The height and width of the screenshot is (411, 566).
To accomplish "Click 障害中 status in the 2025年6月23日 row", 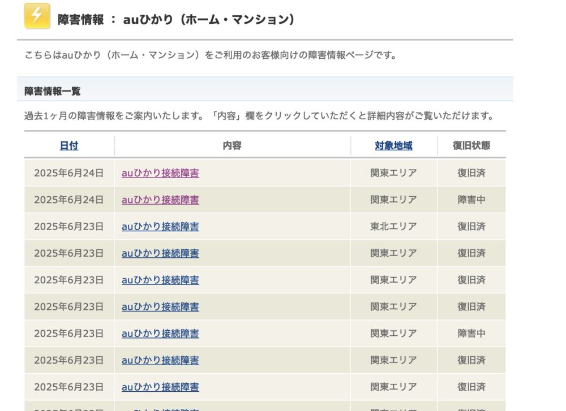I will click(x=471, y=334).
